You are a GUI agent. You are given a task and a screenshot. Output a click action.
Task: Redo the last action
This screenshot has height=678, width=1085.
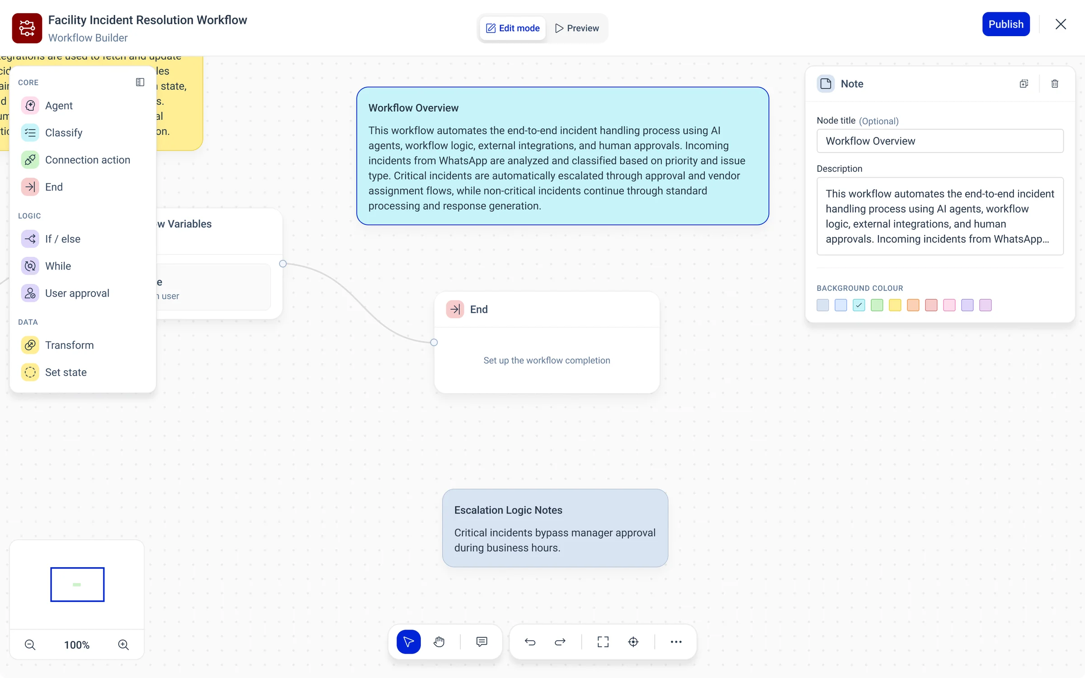pyautogui.click(x=560, y=642)
